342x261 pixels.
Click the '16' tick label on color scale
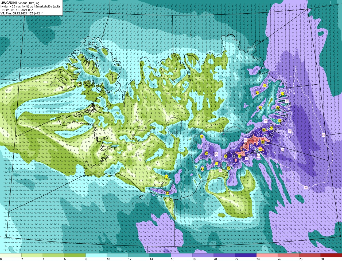tap(173, 259)
